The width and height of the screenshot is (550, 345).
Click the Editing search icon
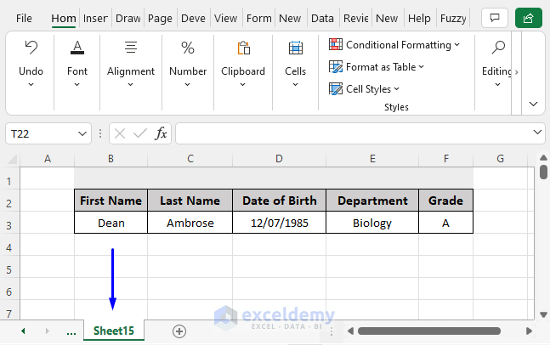click(x=498, y=48)
